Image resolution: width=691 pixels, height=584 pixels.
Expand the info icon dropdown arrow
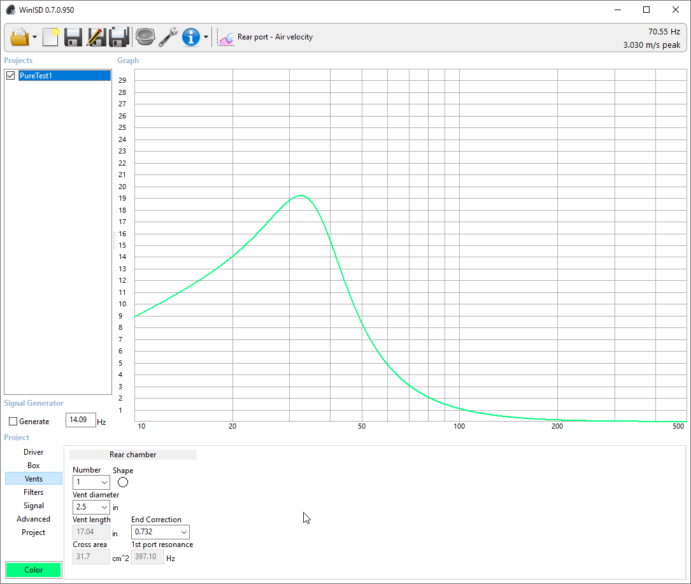[x=206, y=37]
